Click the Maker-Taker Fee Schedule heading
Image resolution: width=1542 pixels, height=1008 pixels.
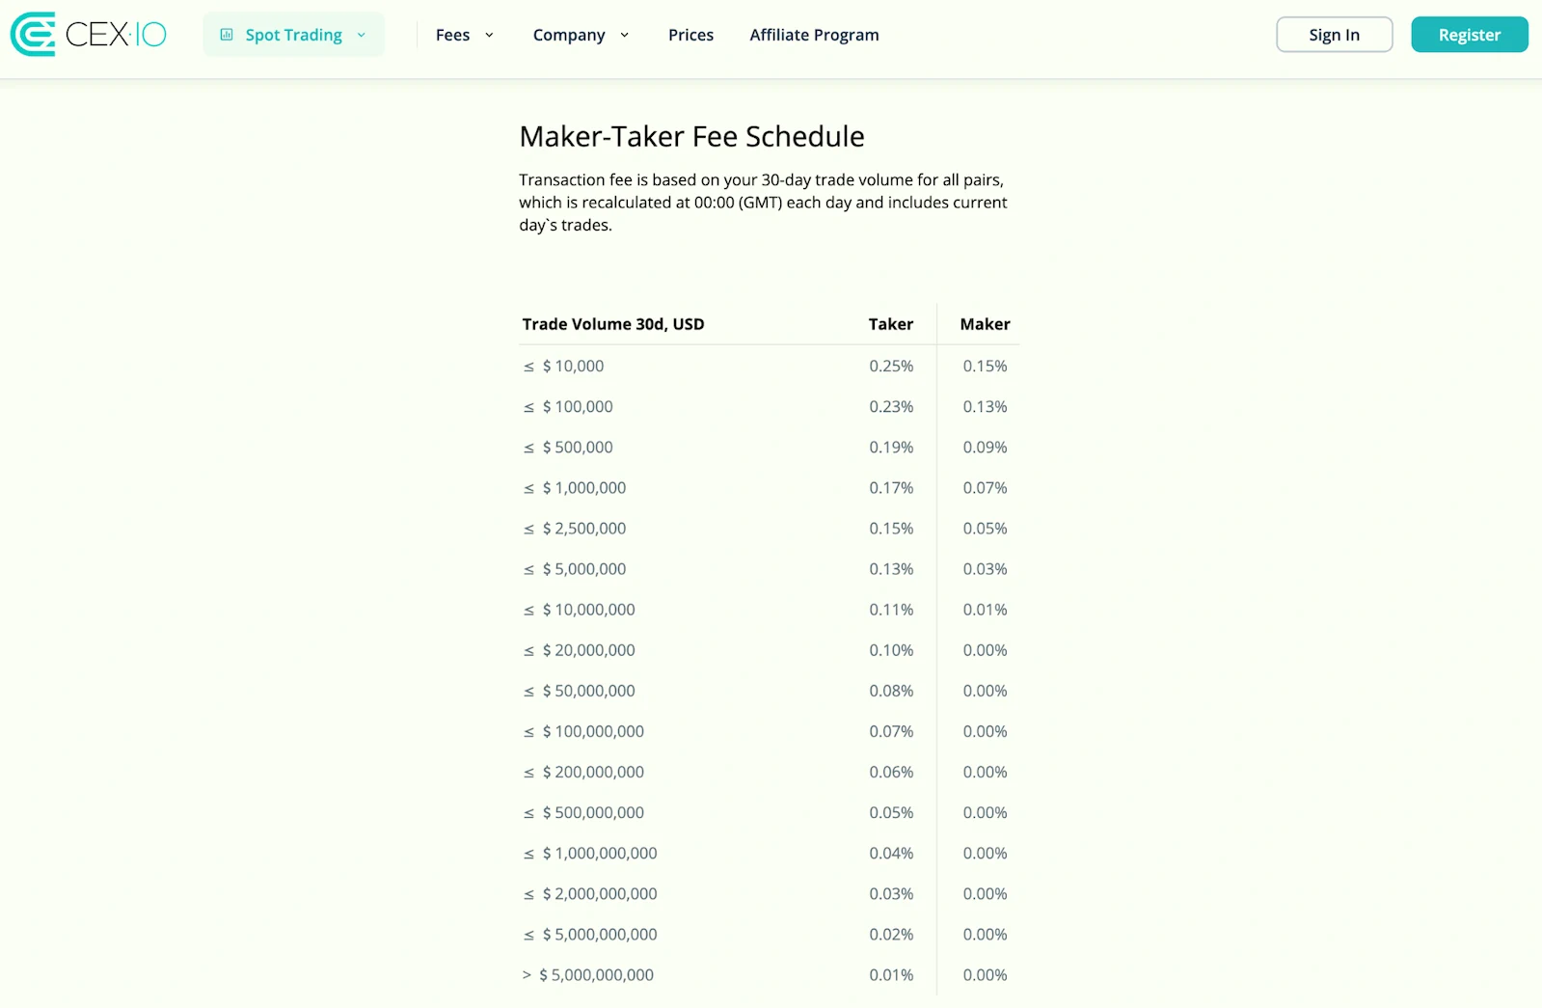[x=691, y=136]
